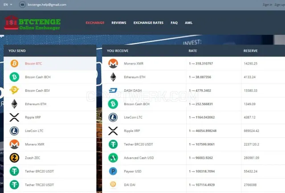
Task: Click the 'Bitcoin BTC' label in You Send
Action: point(33,63)
